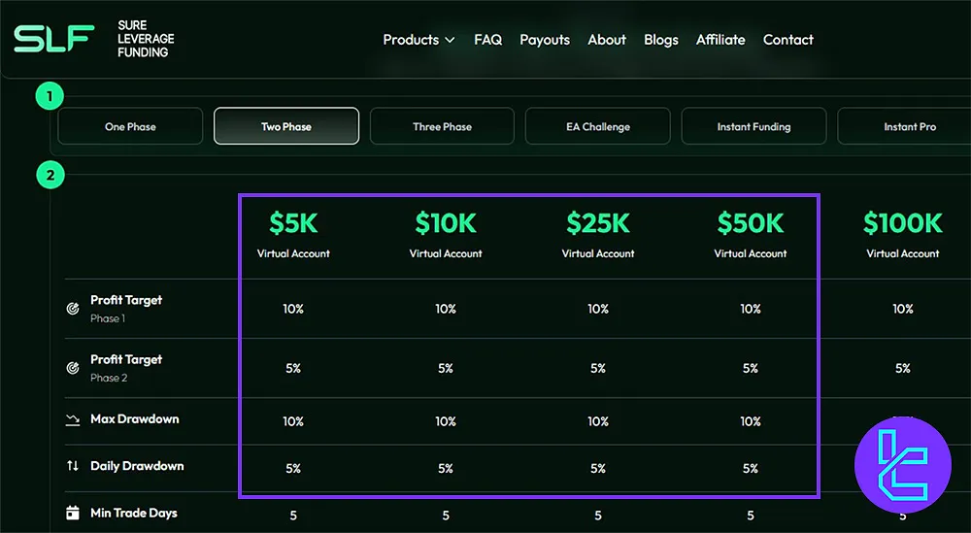Choose the Instant Pro tab
971x533 pixels.
[905, 126]
